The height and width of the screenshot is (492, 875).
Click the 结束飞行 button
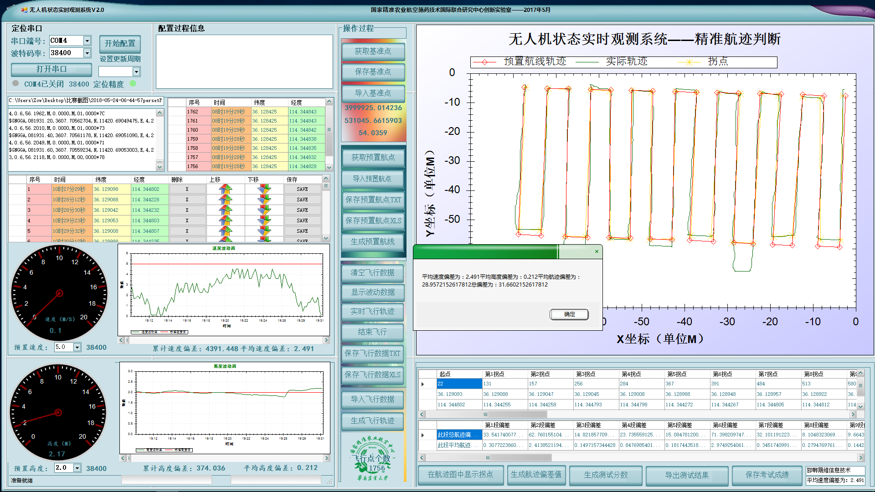pos(373,332)
